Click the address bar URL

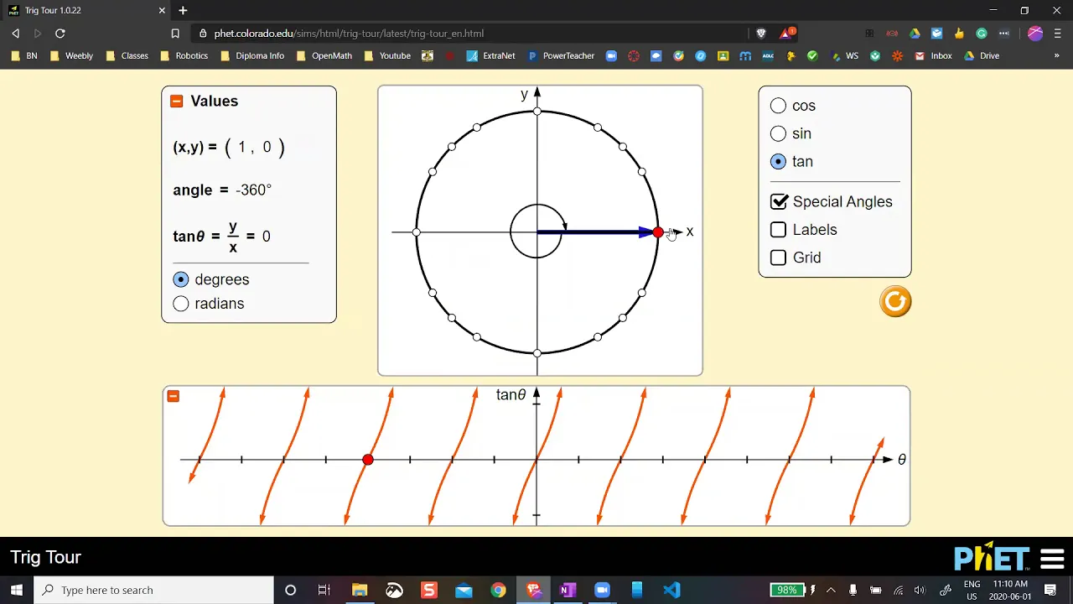click(x=349, y=34)
